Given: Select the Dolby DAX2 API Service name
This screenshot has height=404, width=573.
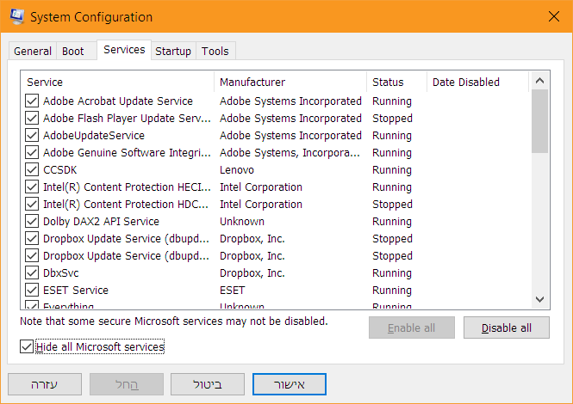Looking at the screenshot, I should click(x=101, y=221).
